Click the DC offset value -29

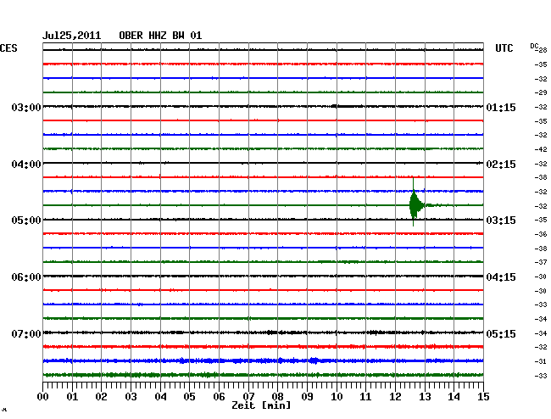(x=541, y=92)
